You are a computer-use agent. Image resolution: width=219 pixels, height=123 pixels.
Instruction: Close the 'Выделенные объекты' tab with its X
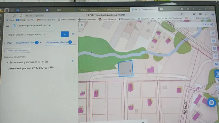coord(74,42)
